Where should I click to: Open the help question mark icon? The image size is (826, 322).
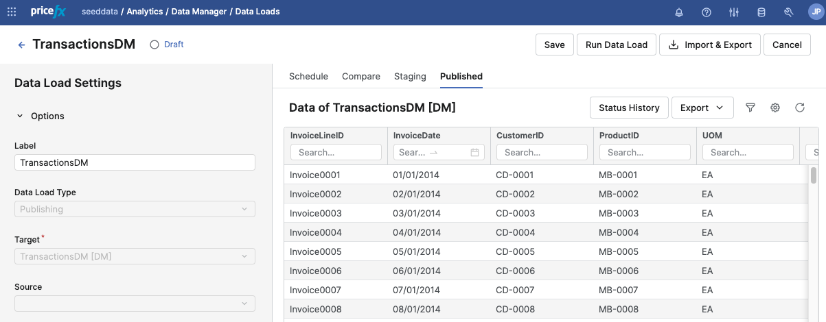(707, 12)
